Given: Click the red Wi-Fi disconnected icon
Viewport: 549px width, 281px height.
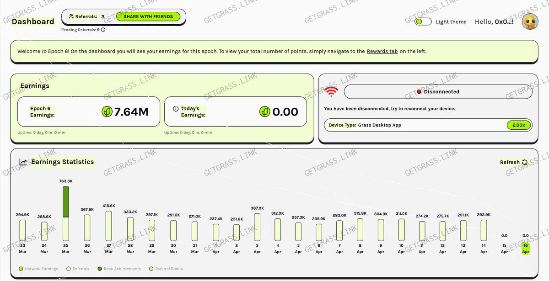Looking at the screenshot, I should pyautogui.click(x=331, y=91).
